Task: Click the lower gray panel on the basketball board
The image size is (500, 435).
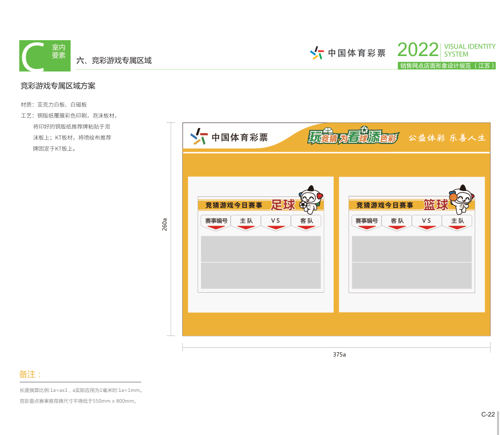Action: pyautogui.click(x=412, y=276)
